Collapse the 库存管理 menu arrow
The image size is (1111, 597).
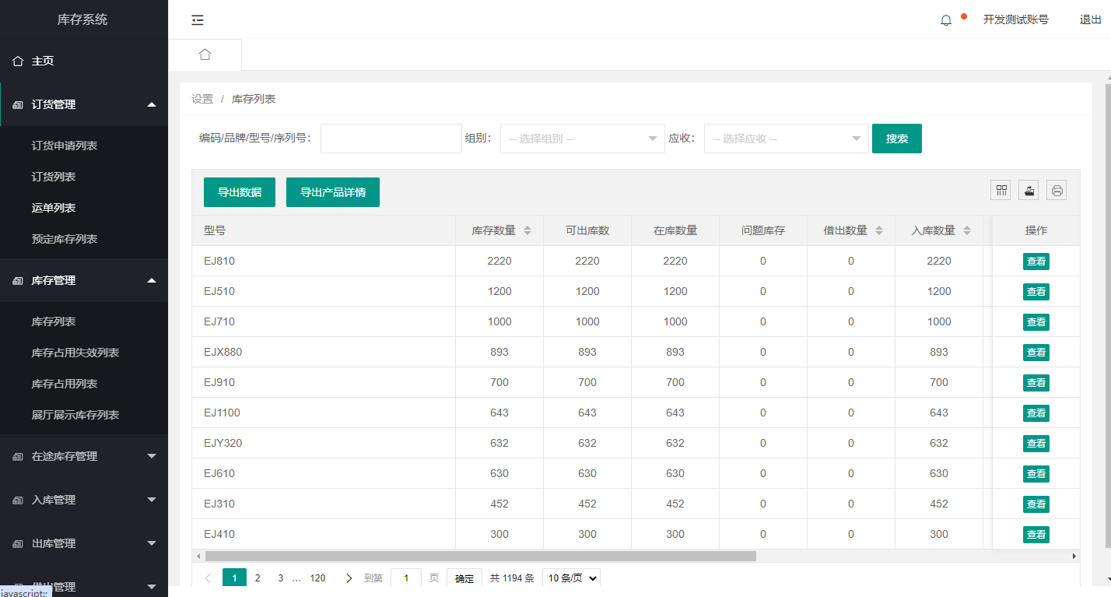(152, 280)
